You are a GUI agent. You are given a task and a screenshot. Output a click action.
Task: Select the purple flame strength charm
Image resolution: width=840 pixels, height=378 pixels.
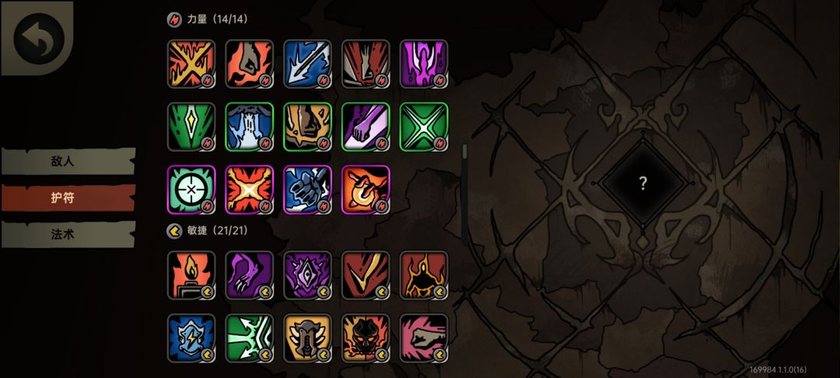(424, 64)
